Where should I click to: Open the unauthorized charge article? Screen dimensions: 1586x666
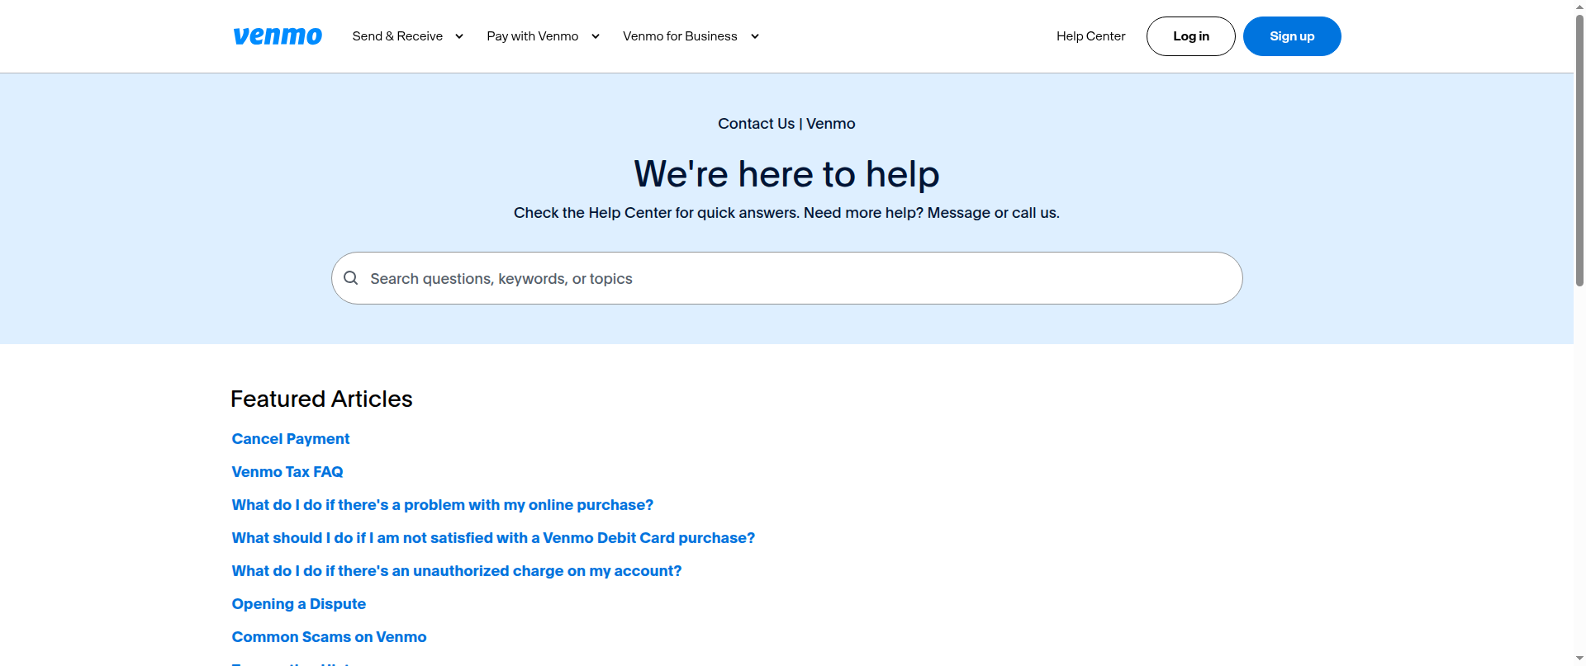457,571
